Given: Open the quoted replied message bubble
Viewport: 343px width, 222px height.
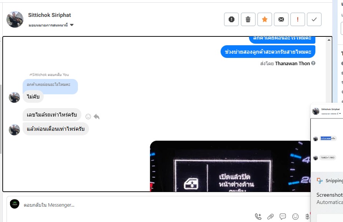Looking at the screenshot, I should point(50,85).
